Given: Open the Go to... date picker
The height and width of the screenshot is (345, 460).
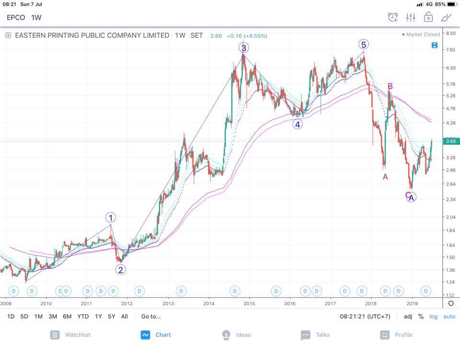Looking at the screenshot, I should click(151, 316).
